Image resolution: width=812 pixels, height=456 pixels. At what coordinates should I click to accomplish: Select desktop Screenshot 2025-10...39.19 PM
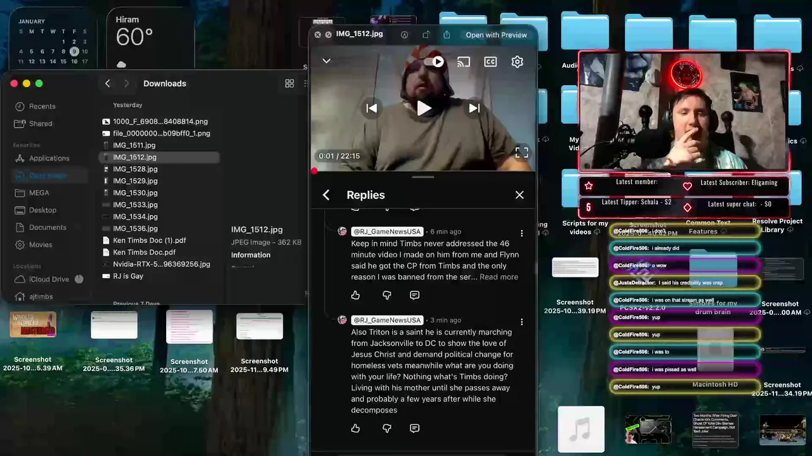coord(575,267)
